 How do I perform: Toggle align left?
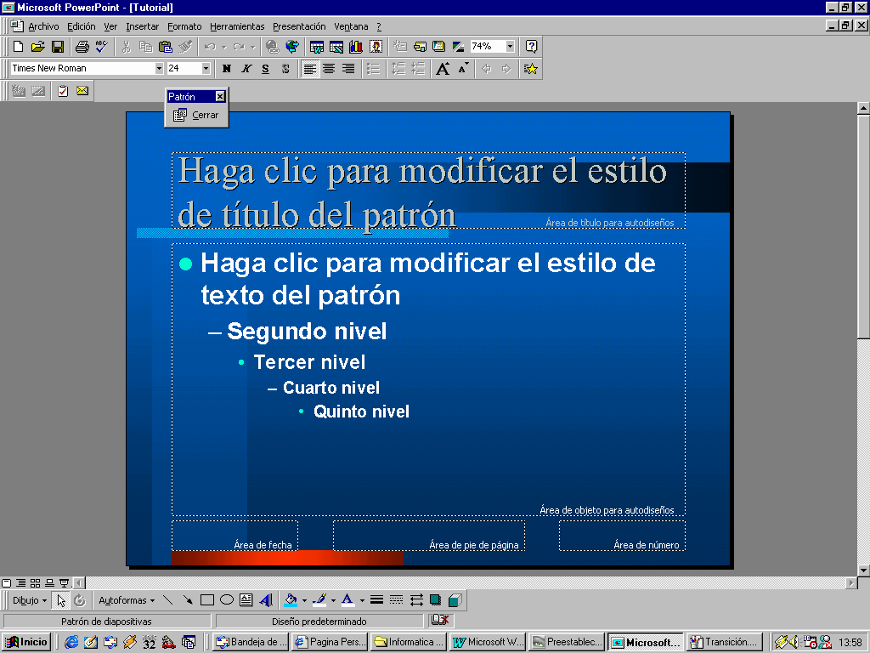coord(310,69)
